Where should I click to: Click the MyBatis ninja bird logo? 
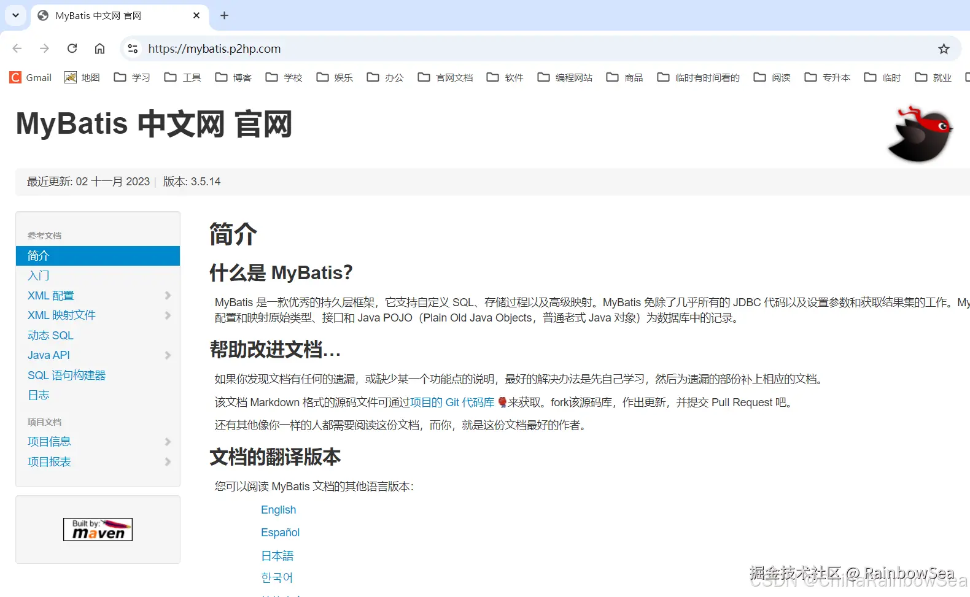pyautogui.click(x=920, y=134)
